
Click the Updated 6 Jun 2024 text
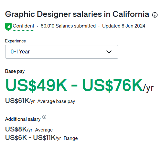(x=123, y=26)
